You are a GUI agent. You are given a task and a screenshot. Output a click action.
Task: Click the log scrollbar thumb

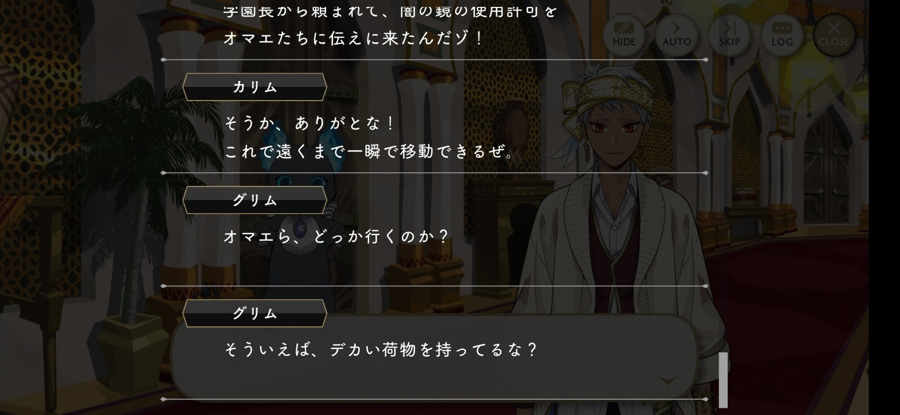(723, 380)
